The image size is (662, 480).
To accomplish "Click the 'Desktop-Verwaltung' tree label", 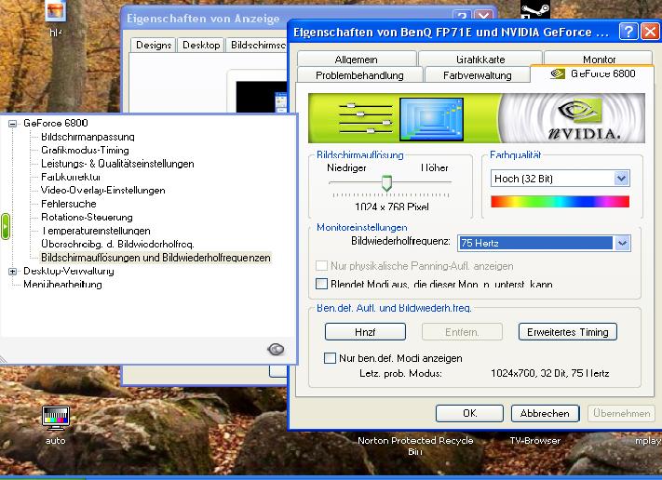I will (68, 271).
